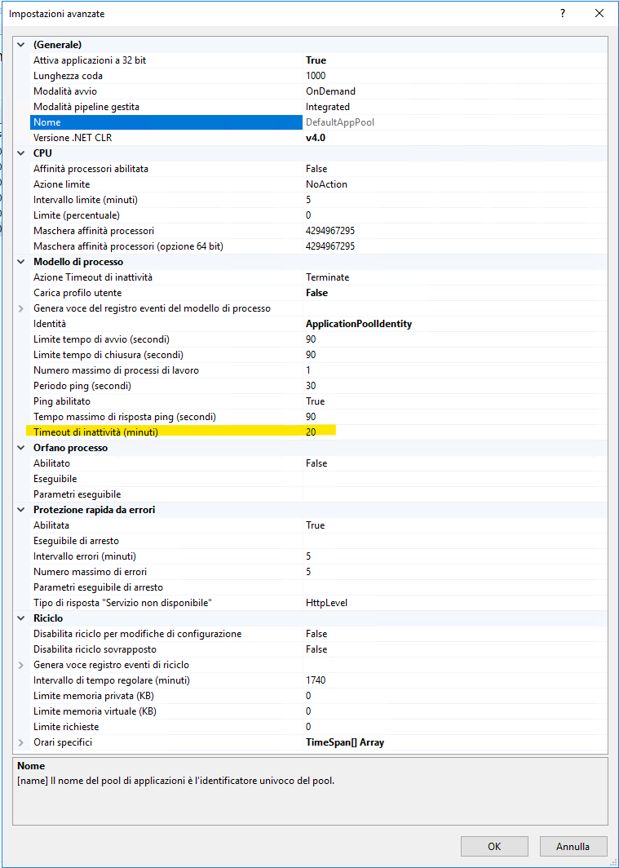Click the ApplicationPoolIdentity value
619x868 pixels.
[359, 324]
